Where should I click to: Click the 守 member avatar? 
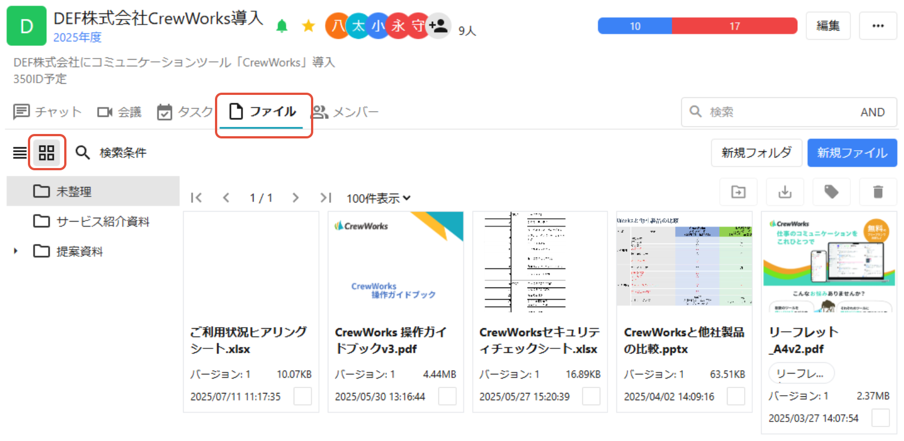pyautogui.click(x=418, y=26)
